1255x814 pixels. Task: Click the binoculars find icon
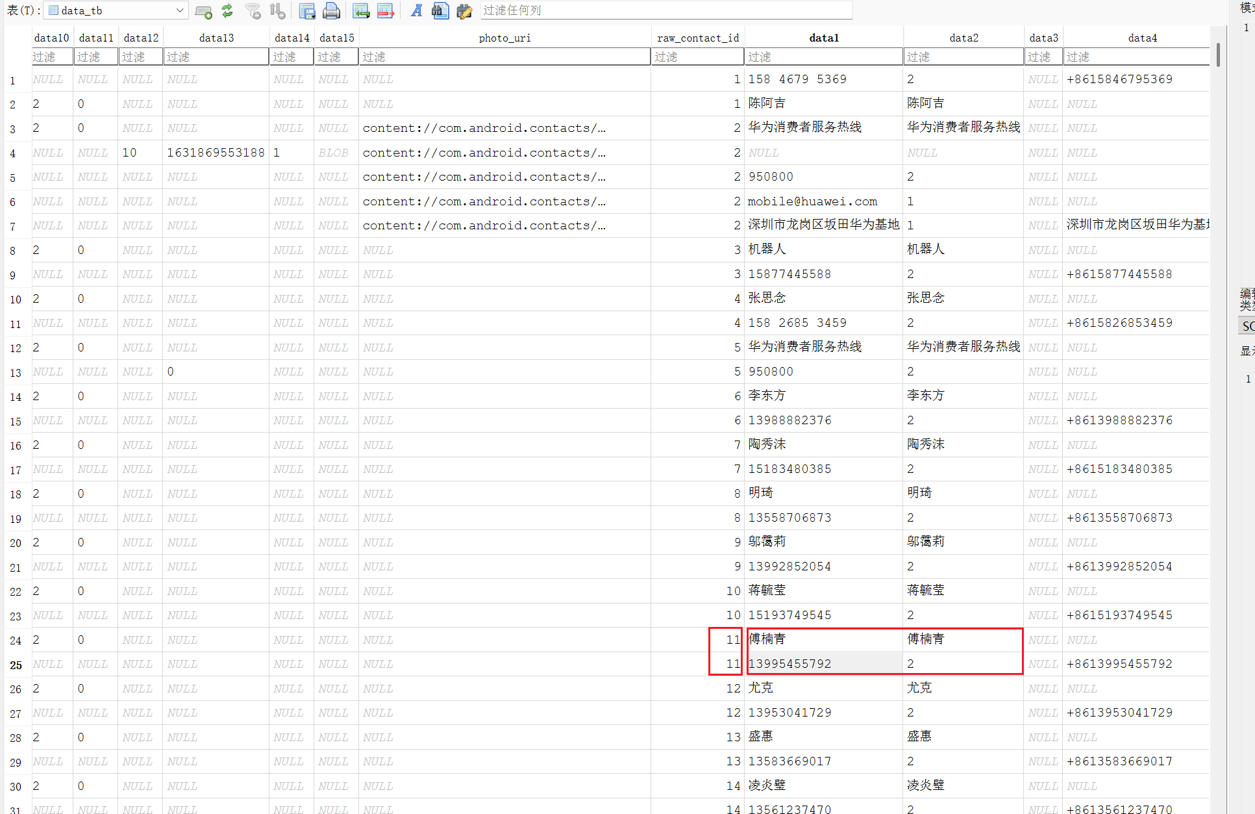tap(440, 10)
